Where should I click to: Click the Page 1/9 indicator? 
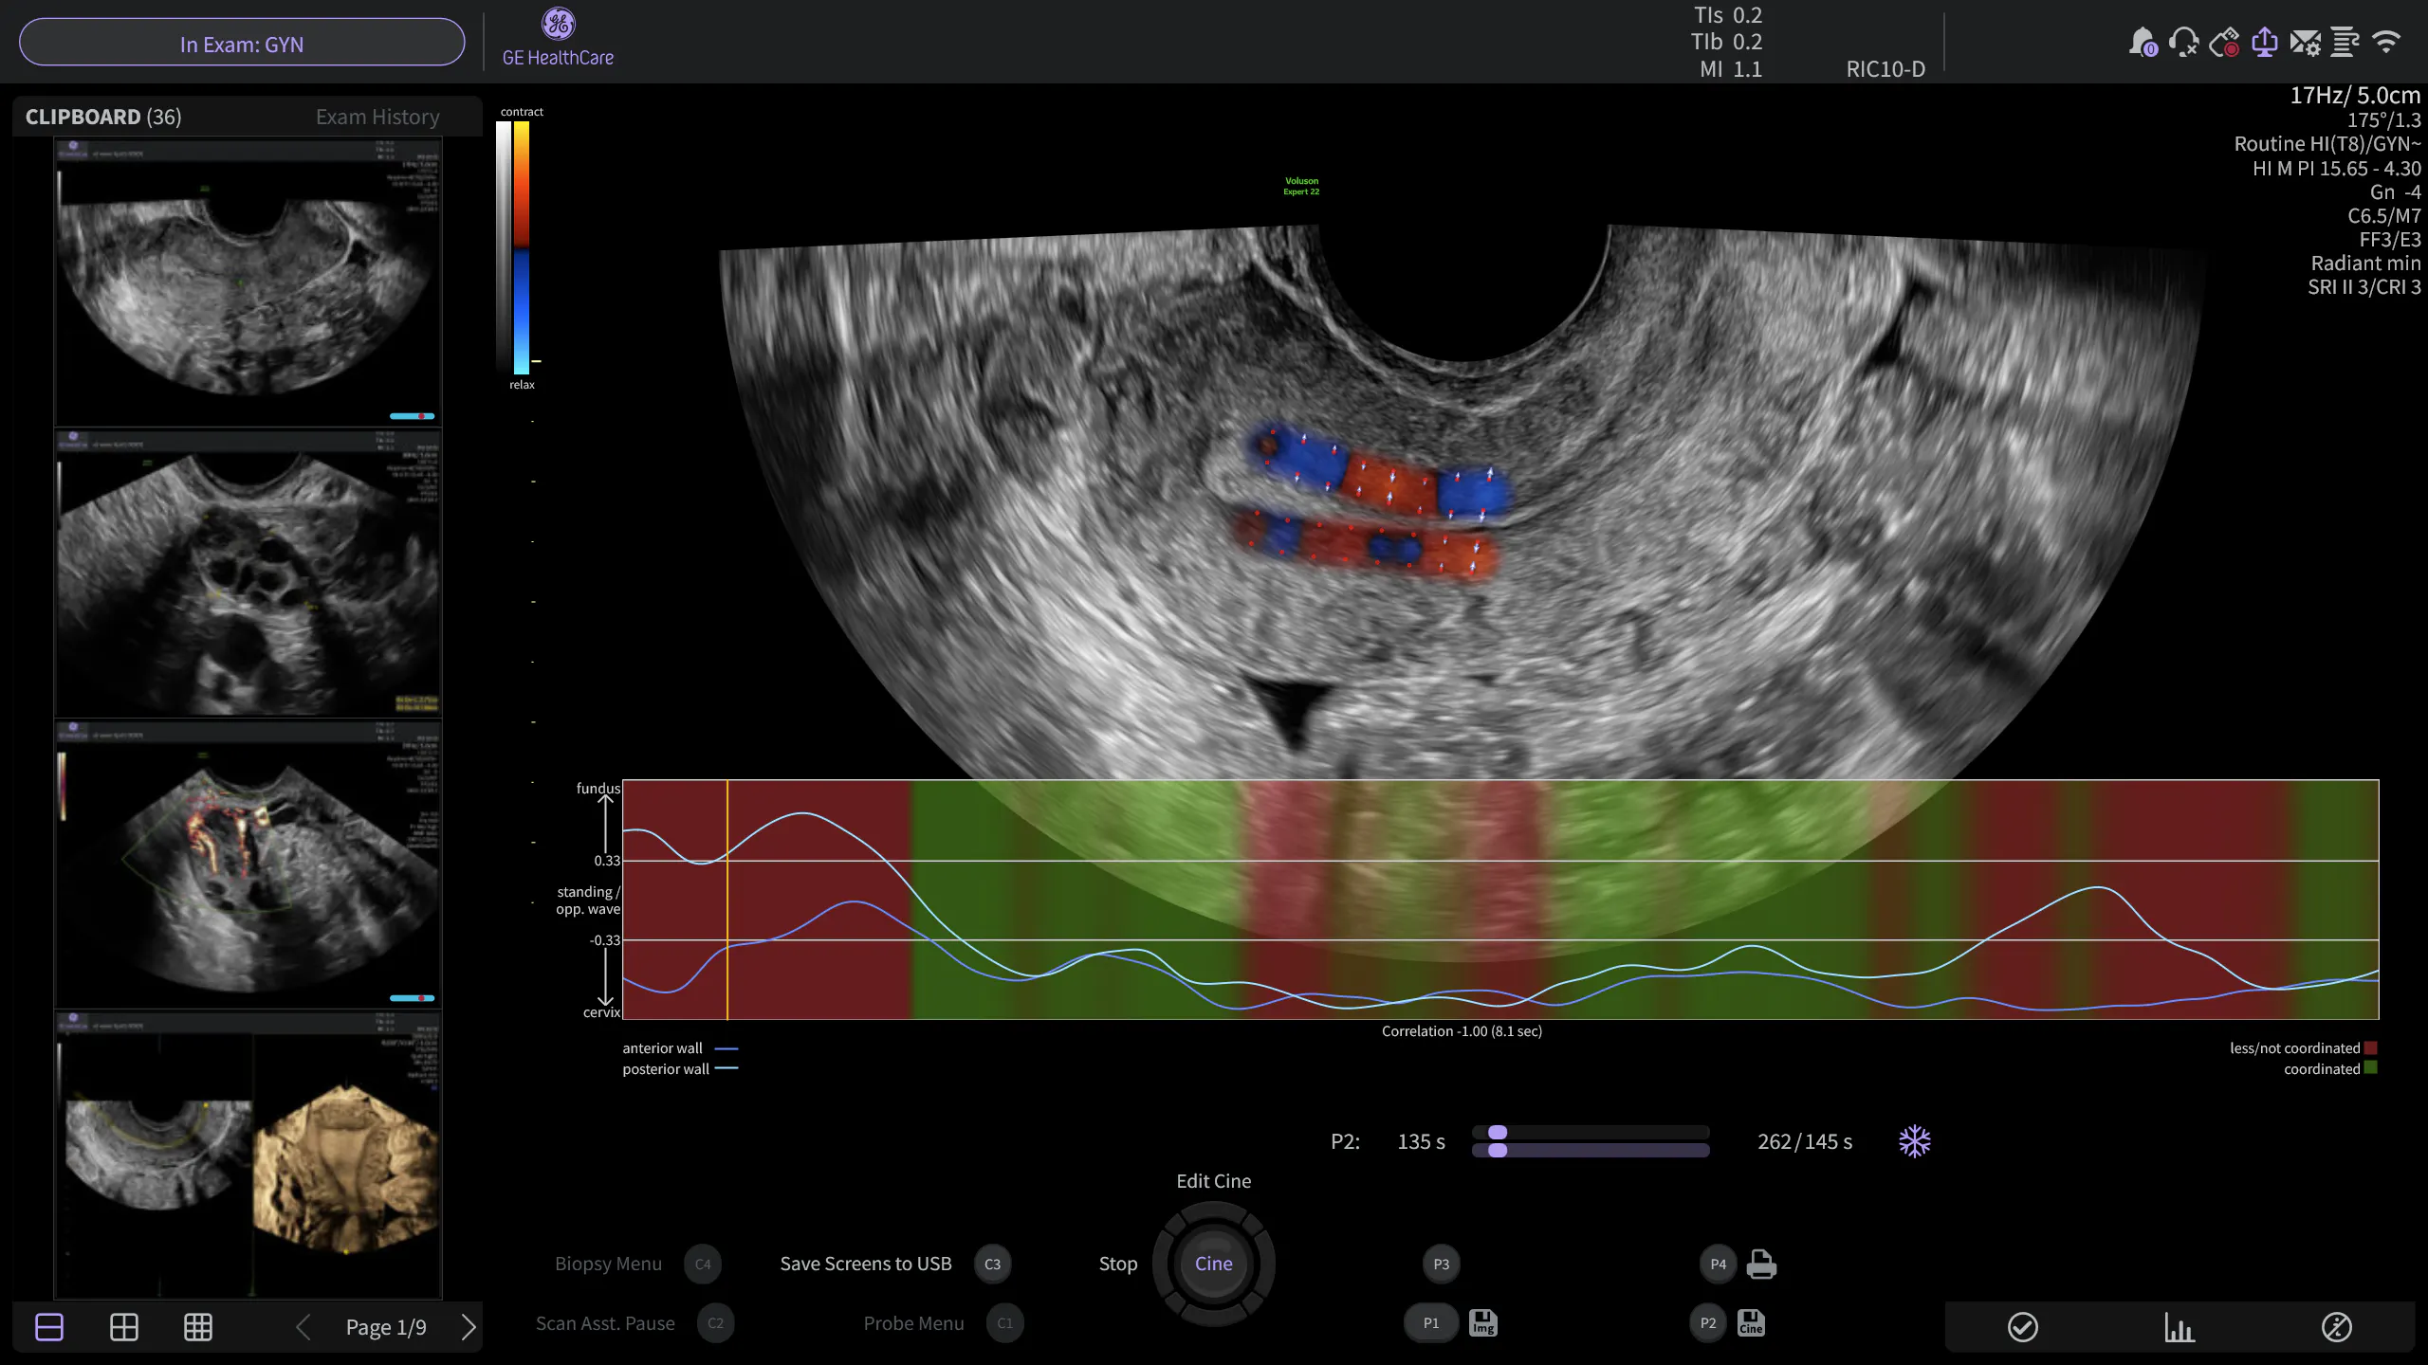coord(386,1327)
